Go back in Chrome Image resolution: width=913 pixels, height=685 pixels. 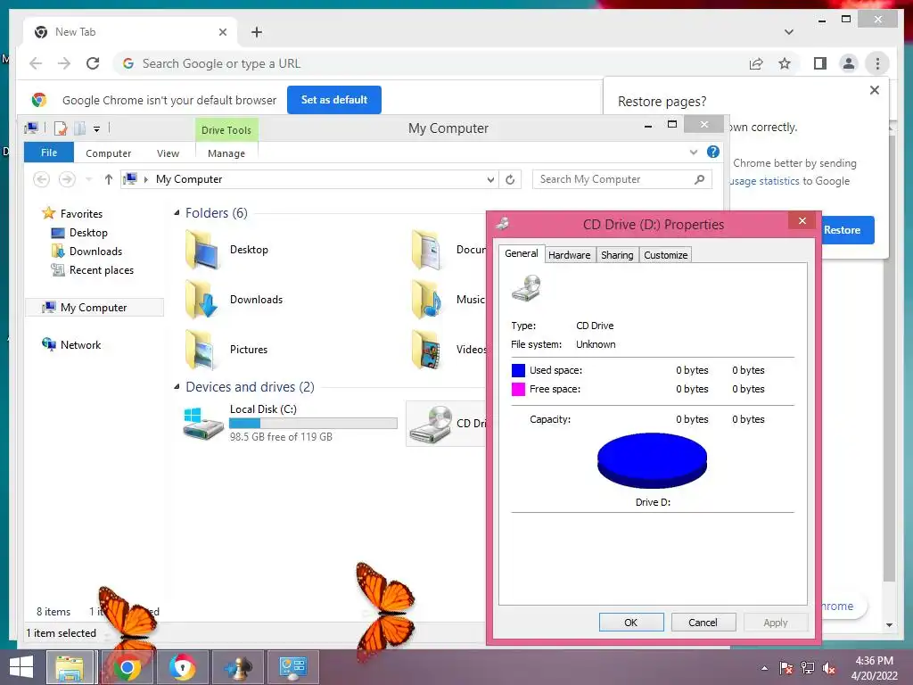36,63
